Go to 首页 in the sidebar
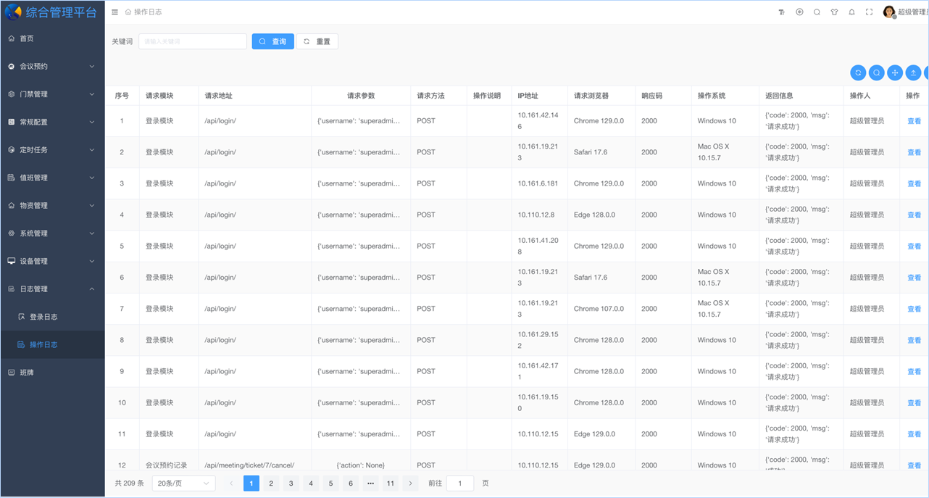 (27, 38)
